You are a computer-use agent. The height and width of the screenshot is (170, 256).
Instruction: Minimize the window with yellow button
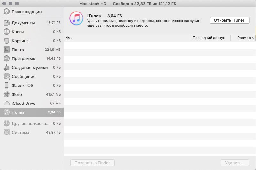point(11,4)
